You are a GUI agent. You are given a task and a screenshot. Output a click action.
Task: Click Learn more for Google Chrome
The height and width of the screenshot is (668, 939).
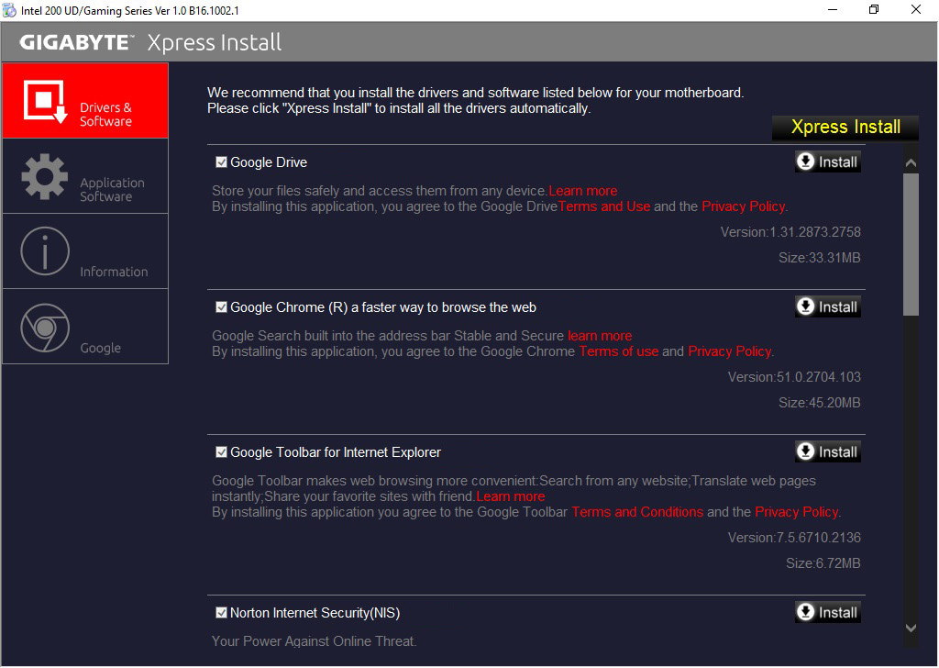(x=600, y=335)
